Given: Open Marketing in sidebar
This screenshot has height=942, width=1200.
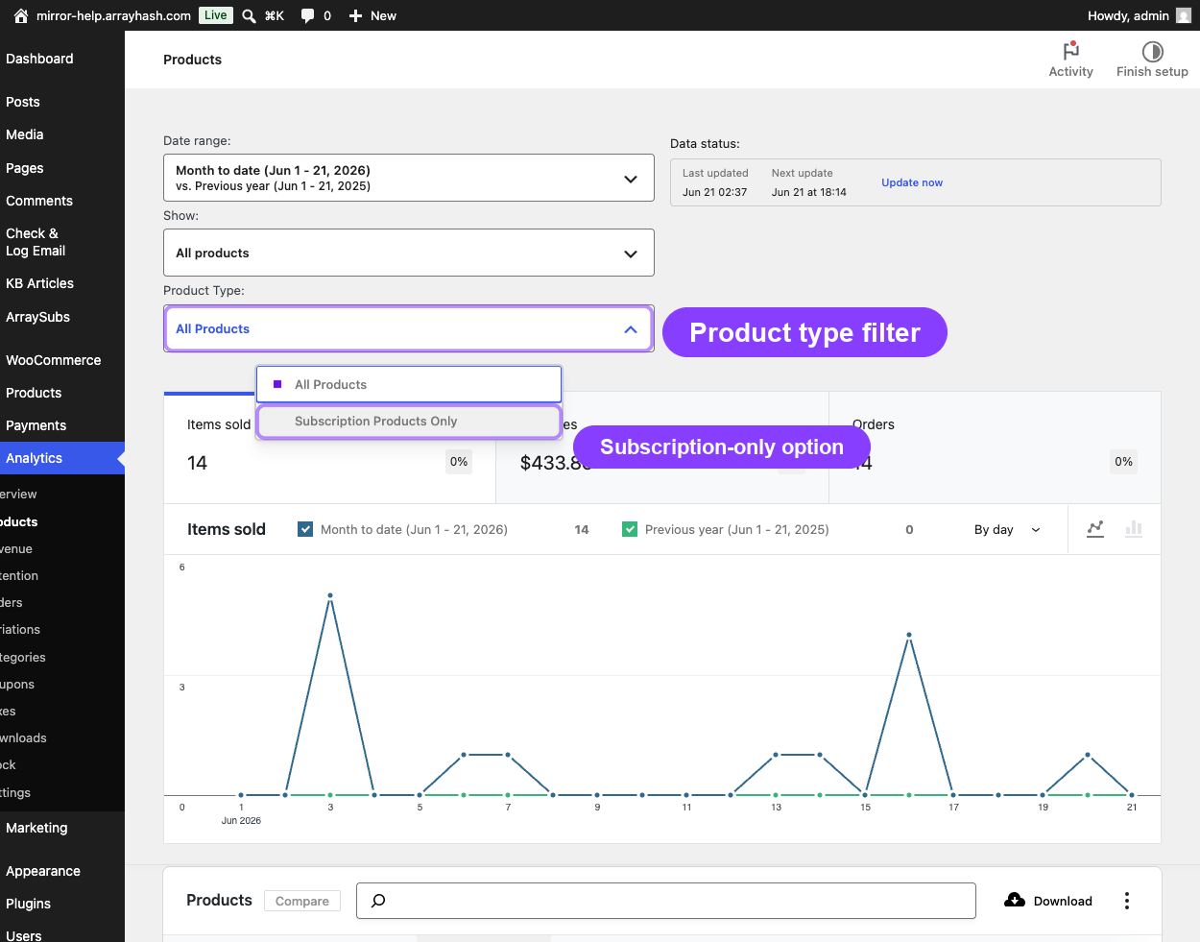Looking at the screenshot, I should click(x=36, y=828).
